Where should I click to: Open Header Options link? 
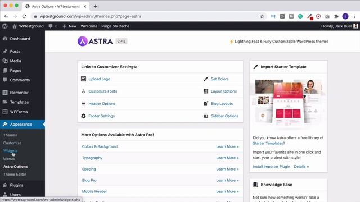(102, 103)
